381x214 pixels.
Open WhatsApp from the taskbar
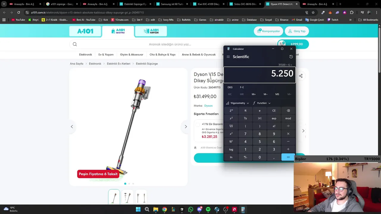coord(191,209)
